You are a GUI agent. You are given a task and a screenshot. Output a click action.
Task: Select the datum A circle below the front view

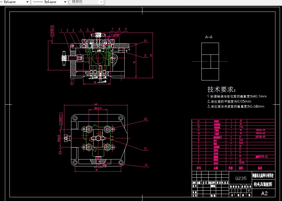(72, 83)
